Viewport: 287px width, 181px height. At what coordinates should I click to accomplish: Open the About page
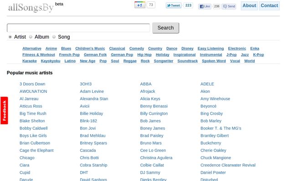click(x=249, y=5)
